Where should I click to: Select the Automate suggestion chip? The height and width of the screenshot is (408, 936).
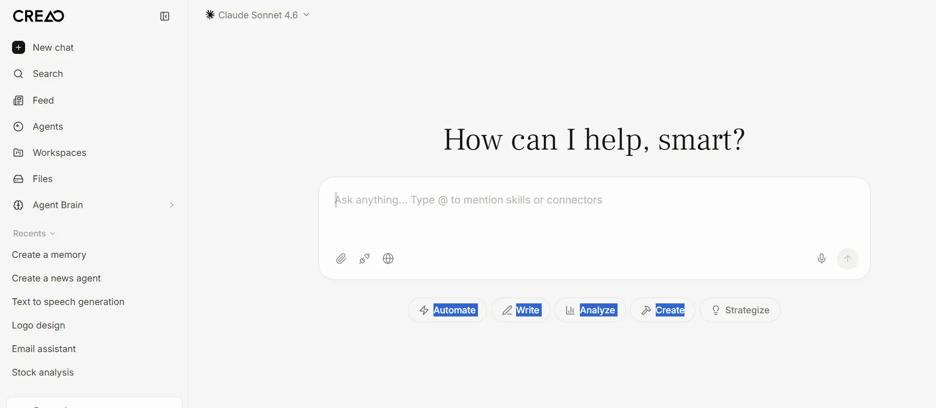click(x=447, y=310)
